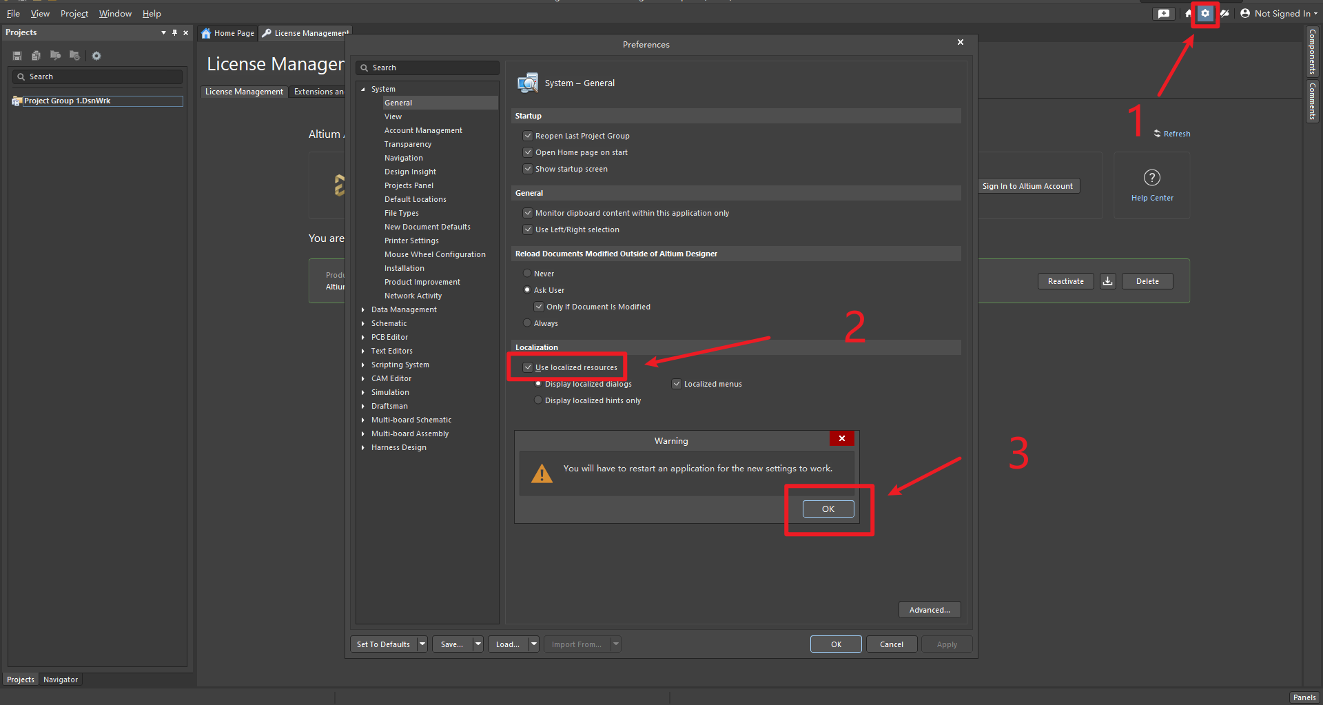The image size is (1323, 705).
Task: Click the download icon next to Reactivate
Action: tap(1108, 281)
